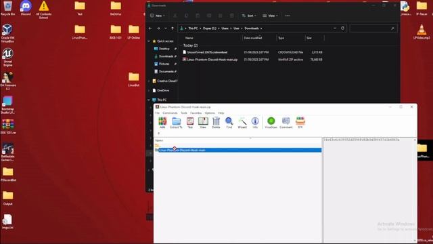Expand the Creative Cloud Files node
433x244 pixels.
tap(149, 81)
